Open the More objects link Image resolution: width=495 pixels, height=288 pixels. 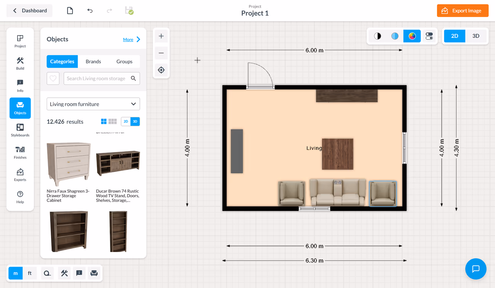(x=128, y=39)
